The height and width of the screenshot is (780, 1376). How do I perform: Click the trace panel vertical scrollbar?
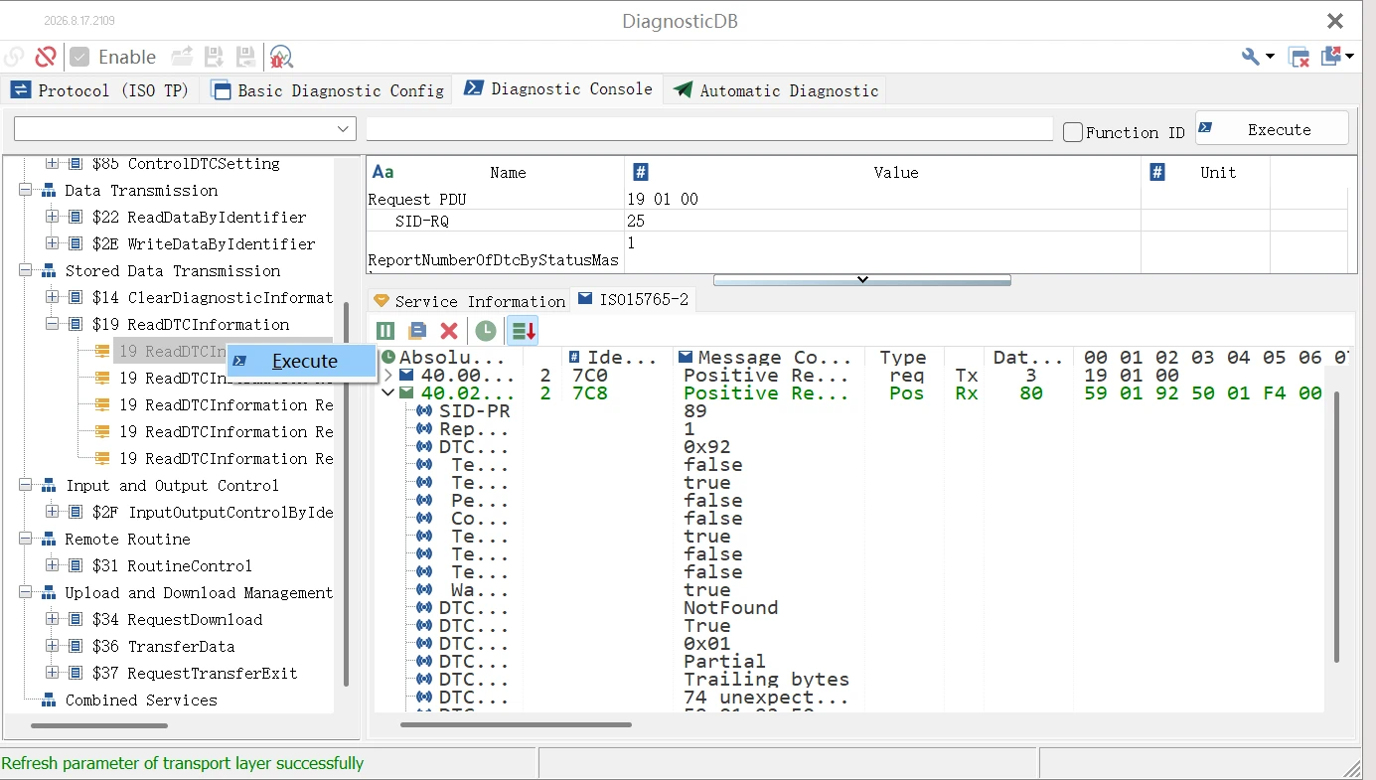[1336, 527]
